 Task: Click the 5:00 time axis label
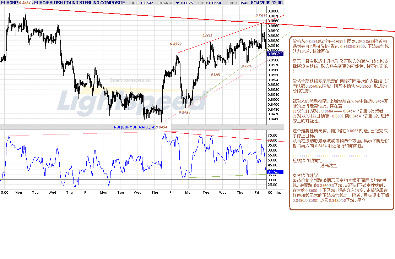[5, 193]
